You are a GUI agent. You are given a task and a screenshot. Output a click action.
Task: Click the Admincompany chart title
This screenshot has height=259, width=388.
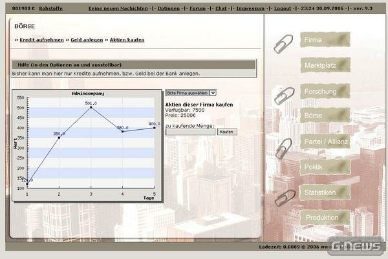(x=88, y=94)
